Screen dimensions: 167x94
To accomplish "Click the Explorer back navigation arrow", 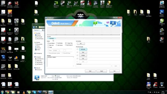I will (34, 27).
